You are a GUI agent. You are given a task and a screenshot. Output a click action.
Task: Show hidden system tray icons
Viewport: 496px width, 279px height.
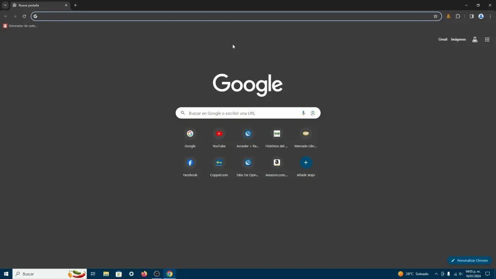436,274
